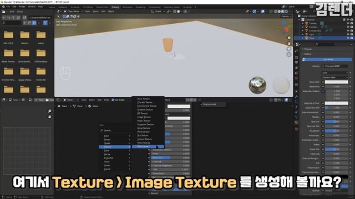
Task: Click file browser filter funnel icon
Action: [x=45, y=23]
